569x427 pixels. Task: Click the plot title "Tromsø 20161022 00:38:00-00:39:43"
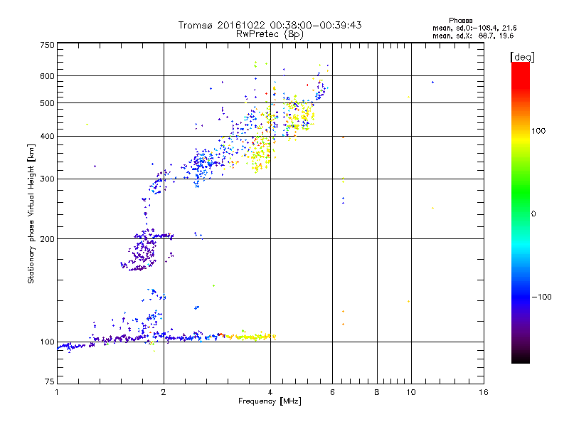(x=270, y=25)
